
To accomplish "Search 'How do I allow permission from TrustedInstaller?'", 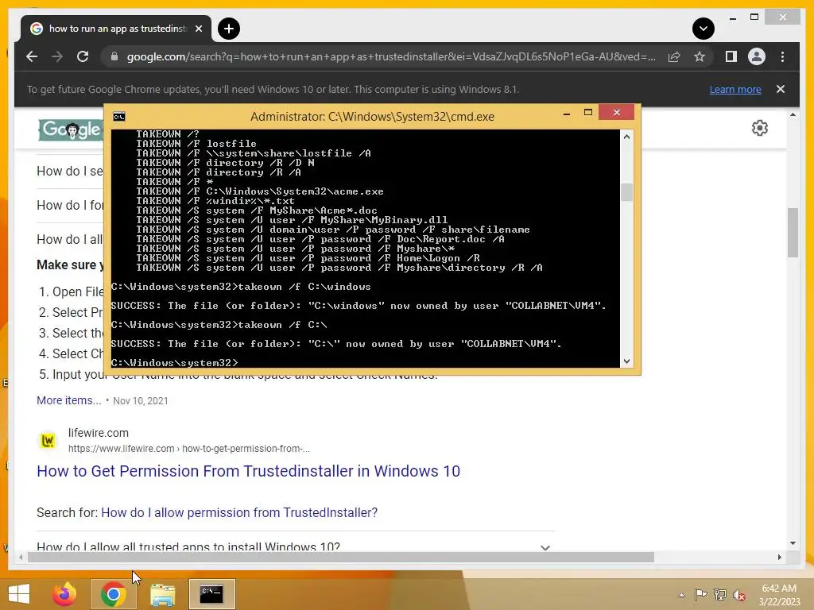I will coord(238,512).
